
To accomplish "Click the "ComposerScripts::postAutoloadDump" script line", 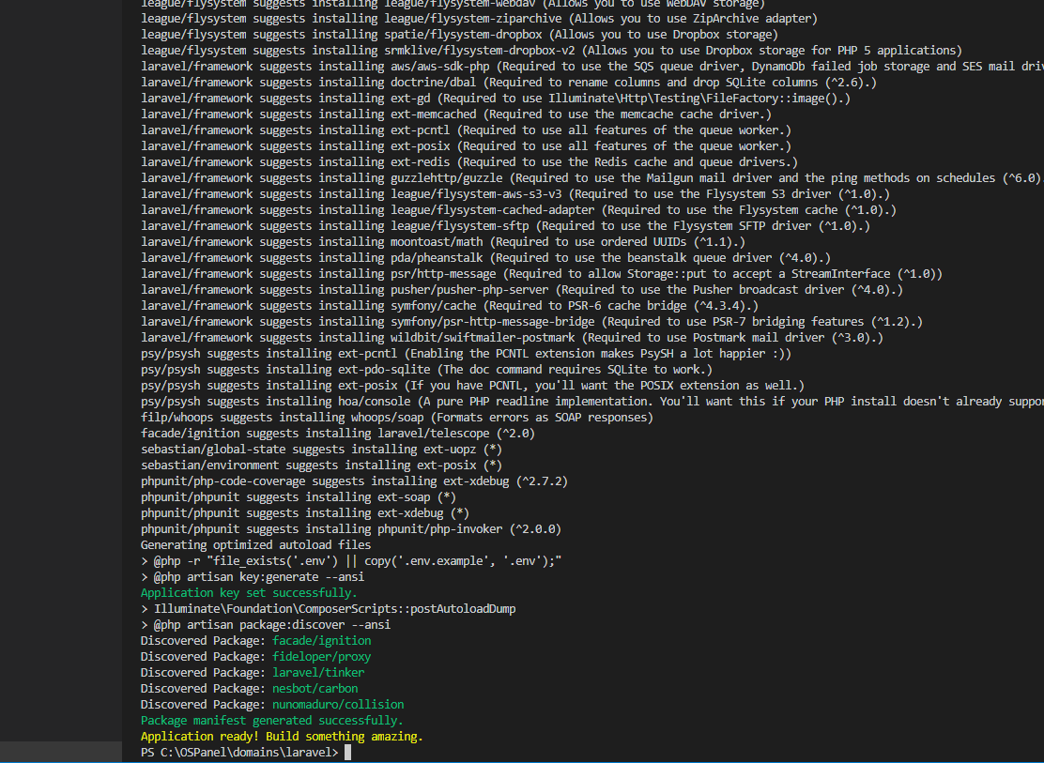I will (329, 608).
